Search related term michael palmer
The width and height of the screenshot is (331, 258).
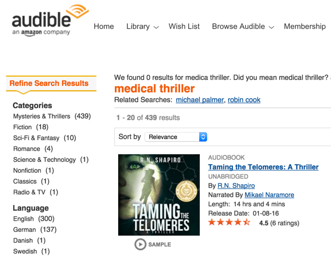click(x=199, y=100)
